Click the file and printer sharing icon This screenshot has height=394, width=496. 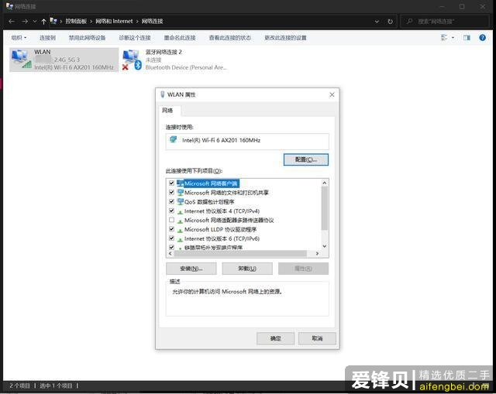181,192
